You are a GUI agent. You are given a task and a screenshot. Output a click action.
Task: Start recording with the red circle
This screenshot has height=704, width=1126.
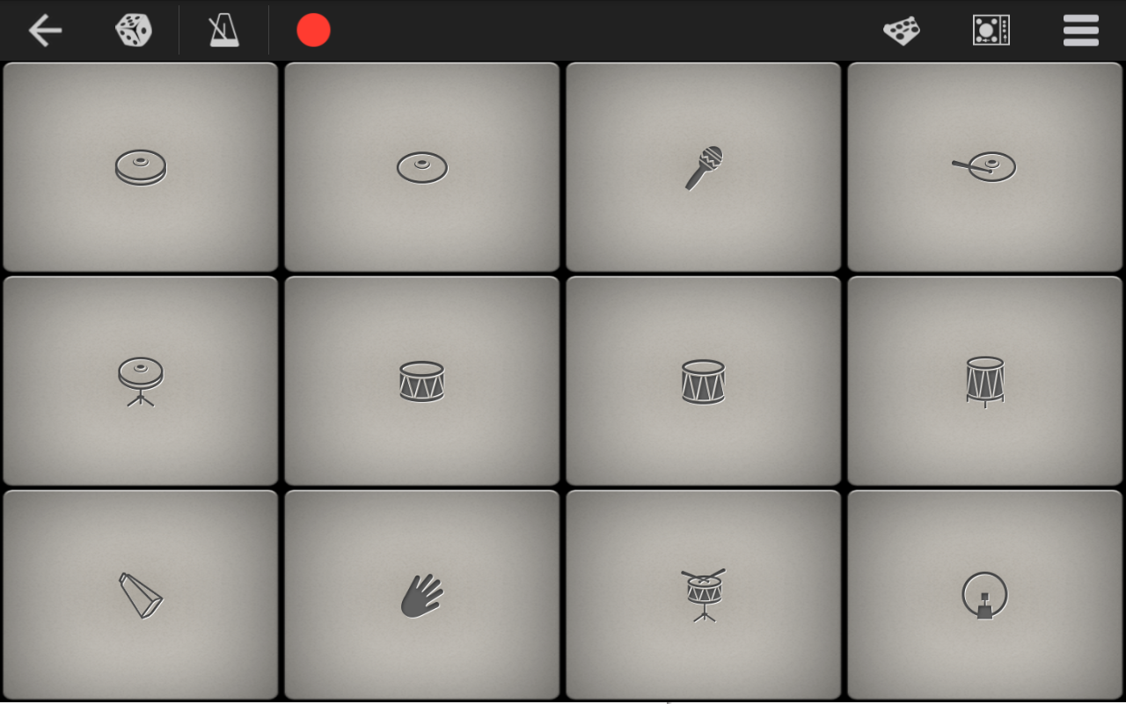pos(313,30)
